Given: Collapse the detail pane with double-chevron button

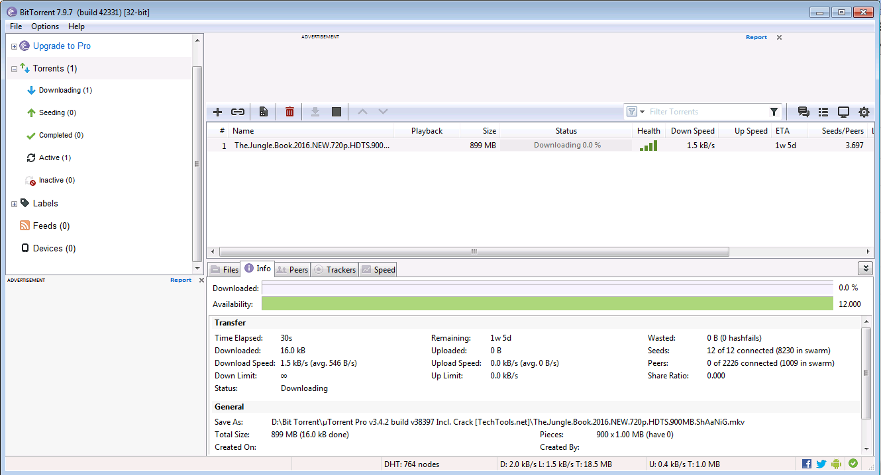Looking at the screenshot, I should tap(864, 268).
